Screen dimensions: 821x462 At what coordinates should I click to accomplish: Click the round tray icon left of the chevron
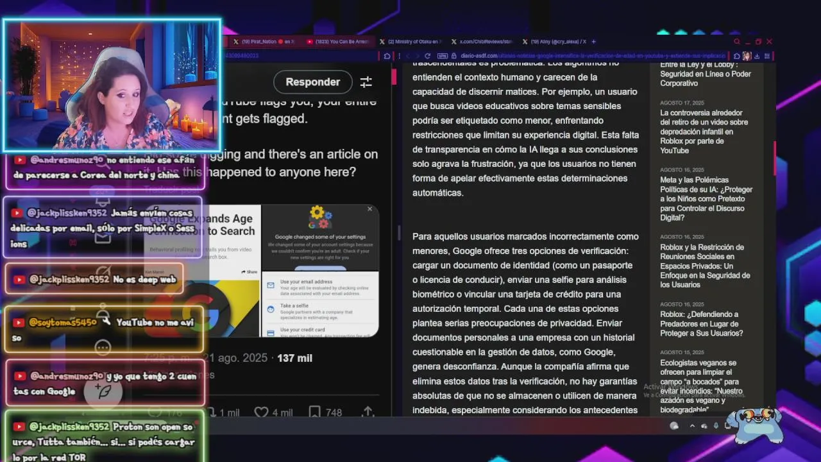coord(674,425)
